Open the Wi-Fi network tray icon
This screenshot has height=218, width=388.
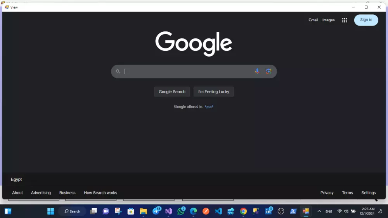pos(339,211)
